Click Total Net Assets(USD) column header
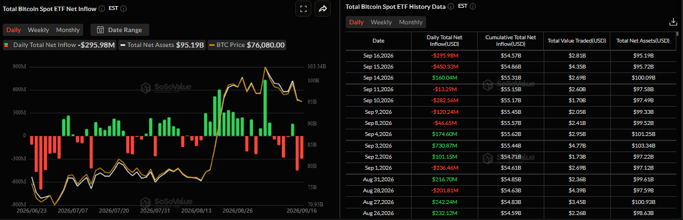 (x=642, y=41)
